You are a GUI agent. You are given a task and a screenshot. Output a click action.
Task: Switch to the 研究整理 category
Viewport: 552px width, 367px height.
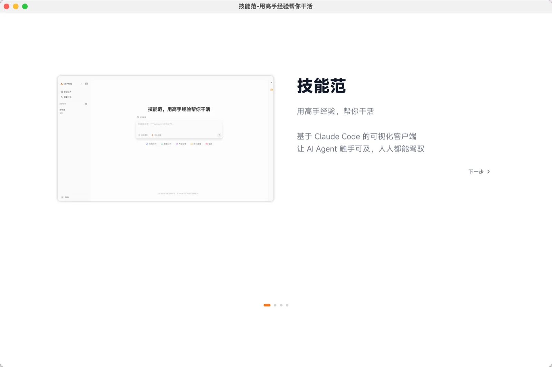(192, 144)
